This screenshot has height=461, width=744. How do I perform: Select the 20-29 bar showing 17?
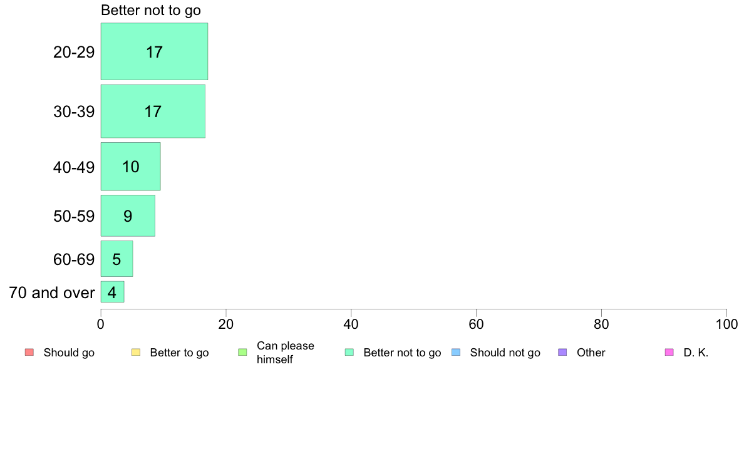tap(154, 51)
